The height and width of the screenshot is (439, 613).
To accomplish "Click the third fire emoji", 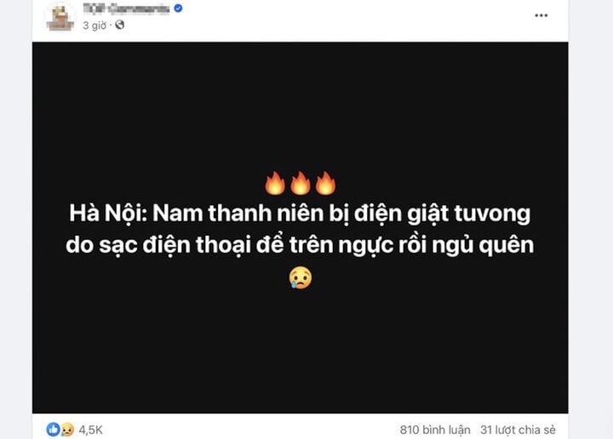I will 325,183.
